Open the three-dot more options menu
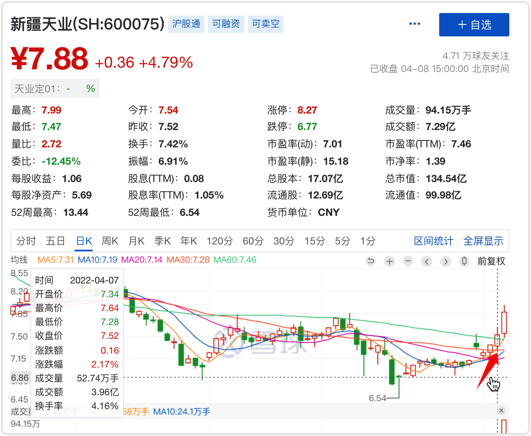Screen dimensions: 531x436 pyautogui.click(x=415, y=24)
